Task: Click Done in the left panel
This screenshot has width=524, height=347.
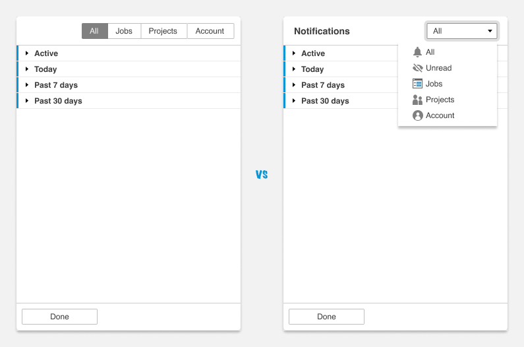Action: [59, 317]
